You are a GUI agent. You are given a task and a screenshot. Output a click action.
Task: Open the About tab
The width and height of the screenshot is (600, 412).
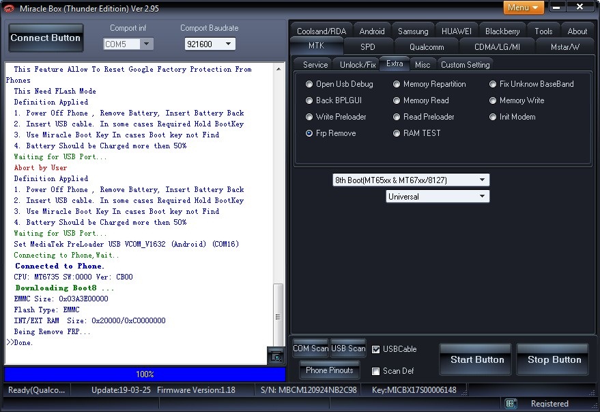[x=577, y=31]
